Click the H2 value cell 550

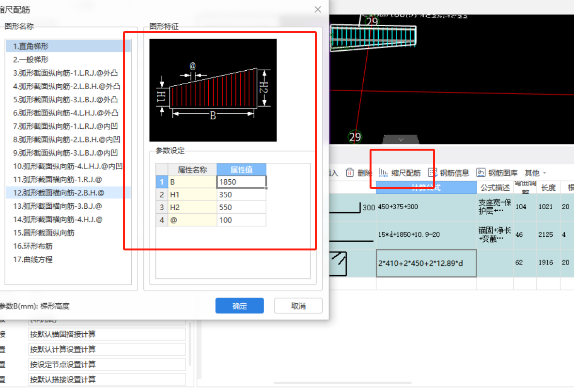(x=241, y=207)
